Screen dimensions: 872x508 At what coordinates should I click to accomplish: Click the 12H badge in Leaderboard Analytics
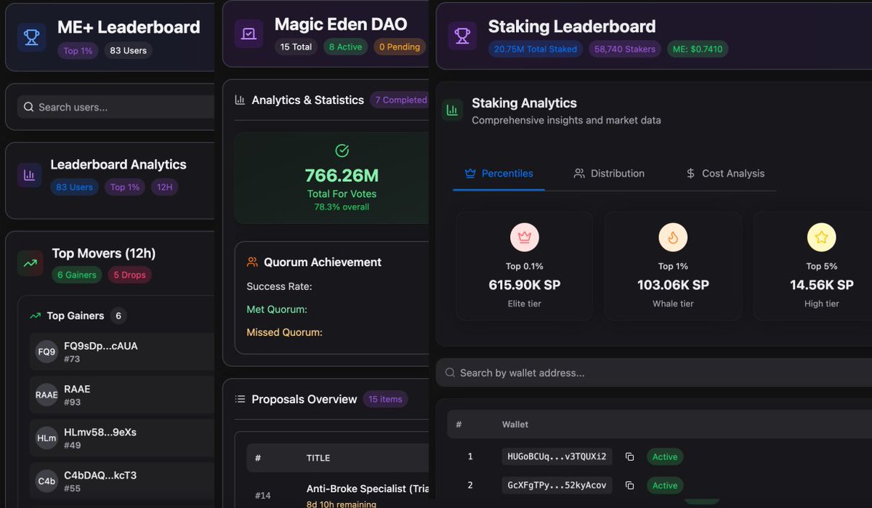(x=165, y=188)
